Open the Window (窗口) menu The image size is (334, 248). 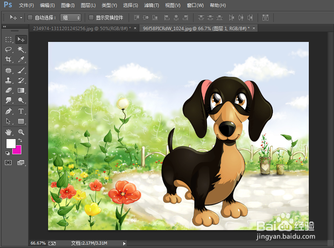195,5
